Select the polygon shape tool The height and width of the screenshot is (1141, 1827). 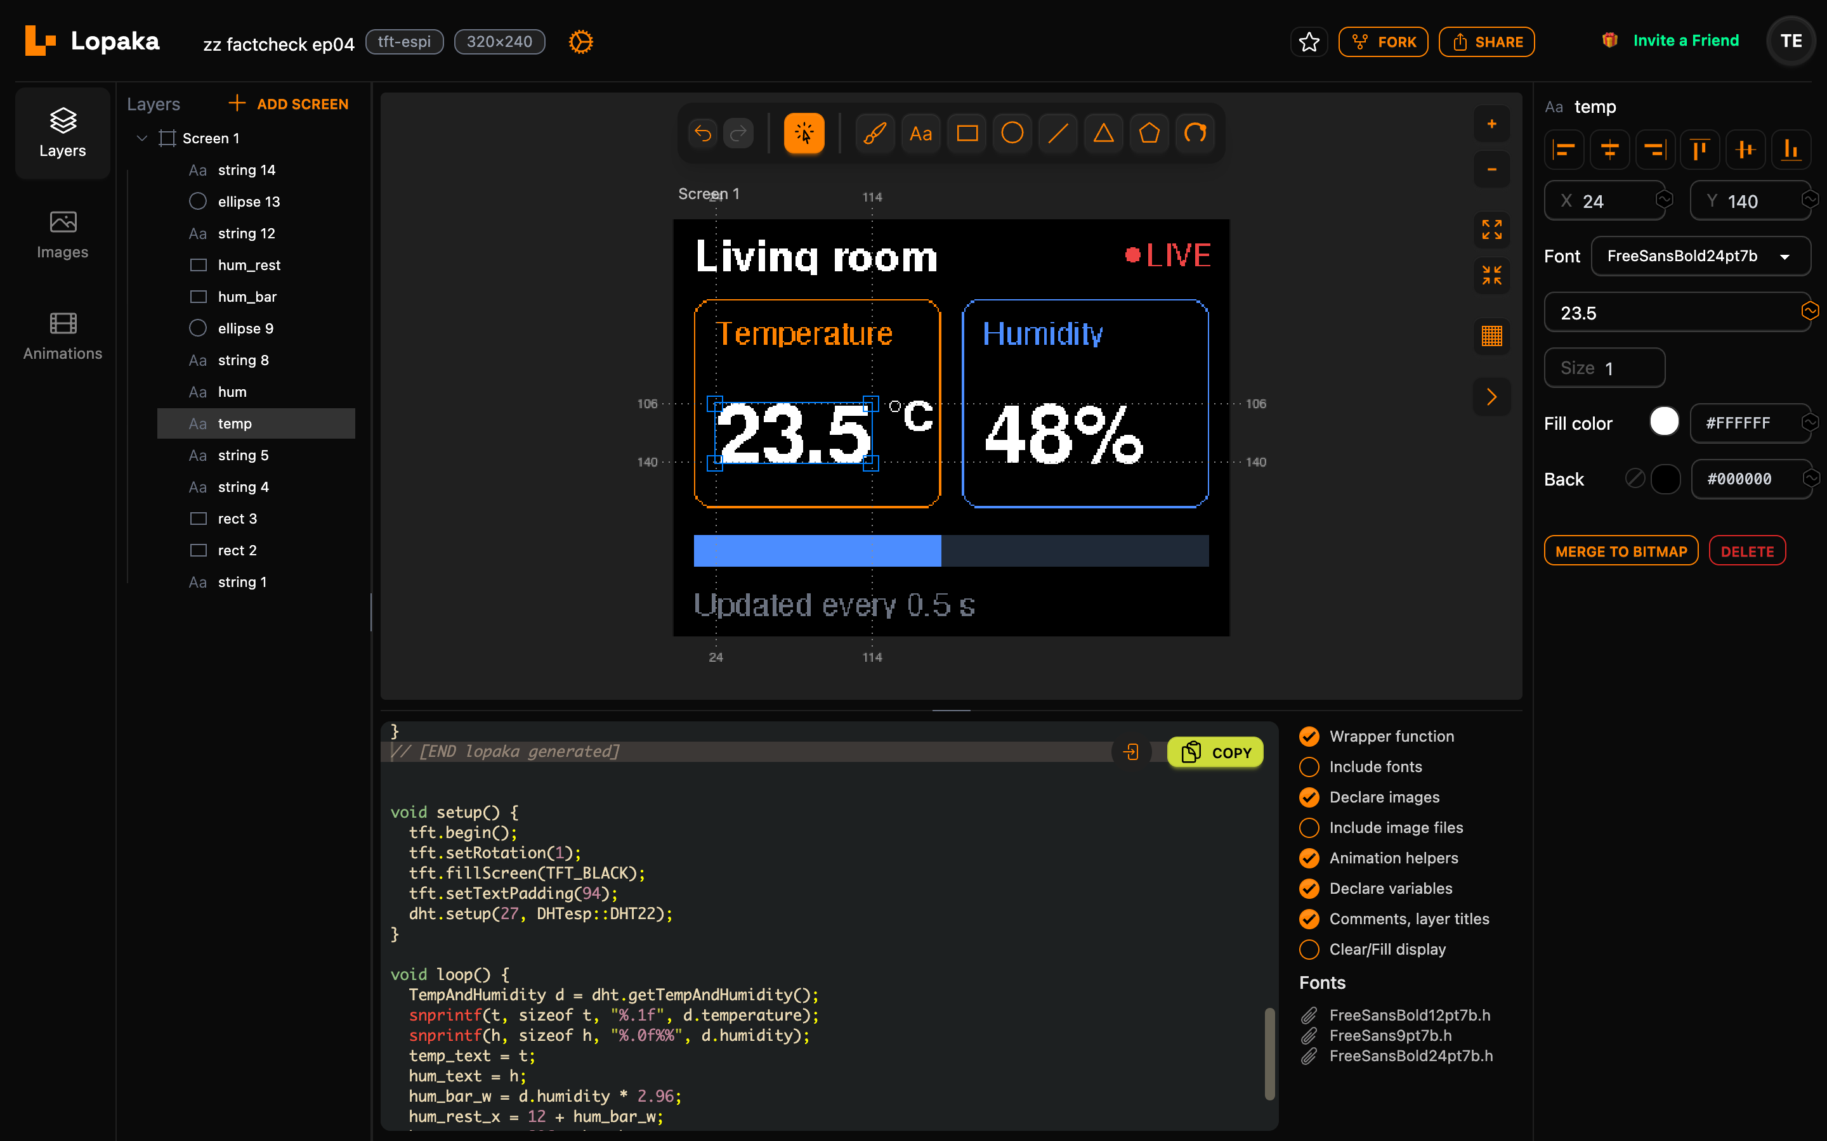coord(1149,134)
